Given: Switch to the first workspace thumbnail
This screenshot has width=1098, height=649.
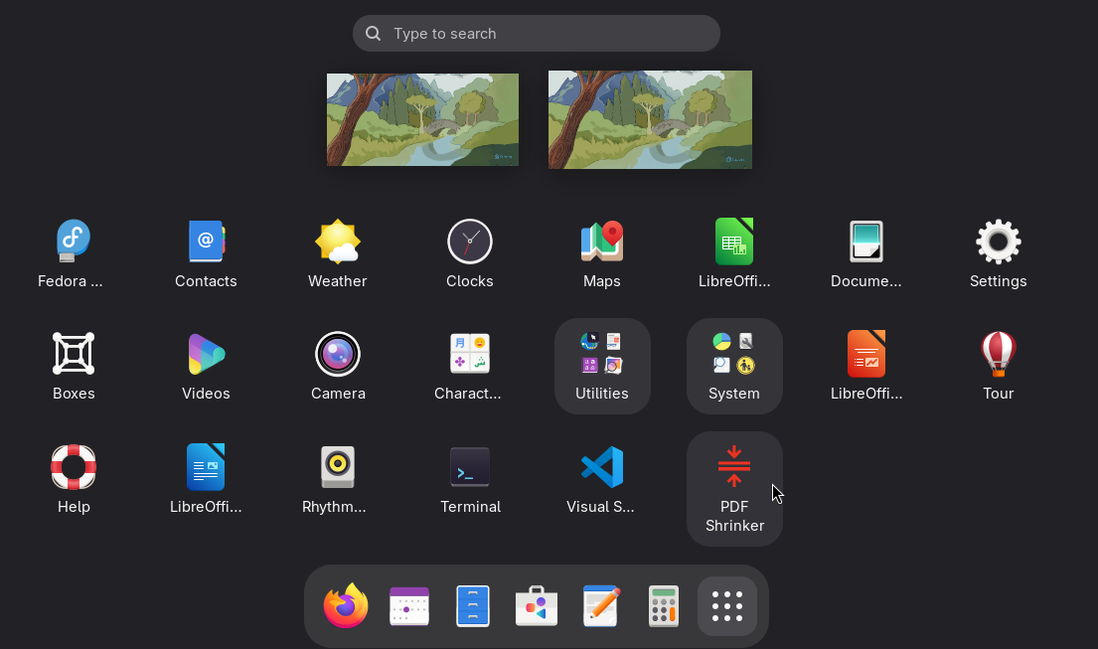Looking at the screenshot, I should pyautogui.click(x=422, y=119).
